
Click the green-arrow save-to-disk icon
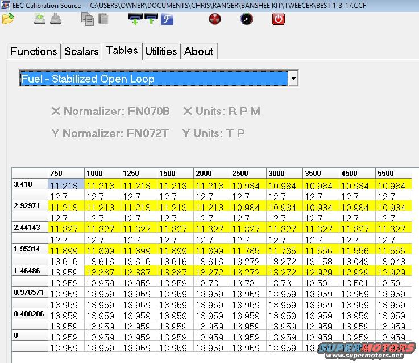click(x=40, y=19)
